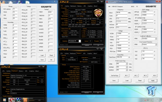Click Validate in the CPU-Z Memory window
Image resolution: width=162 pixels, height=102 pixels.
click(86, 93)
